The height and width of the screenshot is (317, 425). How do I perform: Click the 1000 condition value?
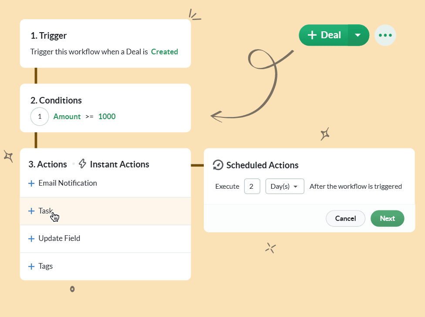click(x=107, y=117)
